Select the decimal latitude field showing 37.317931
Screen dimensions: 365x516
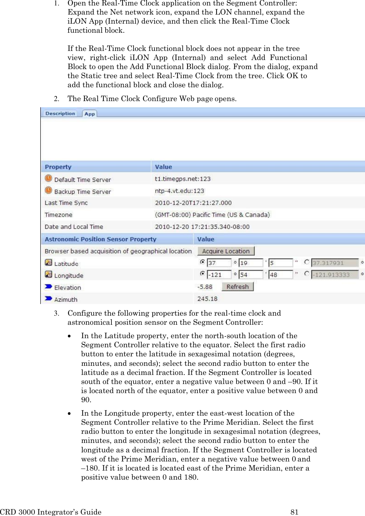pyautogui.click(x=334, y=263)
